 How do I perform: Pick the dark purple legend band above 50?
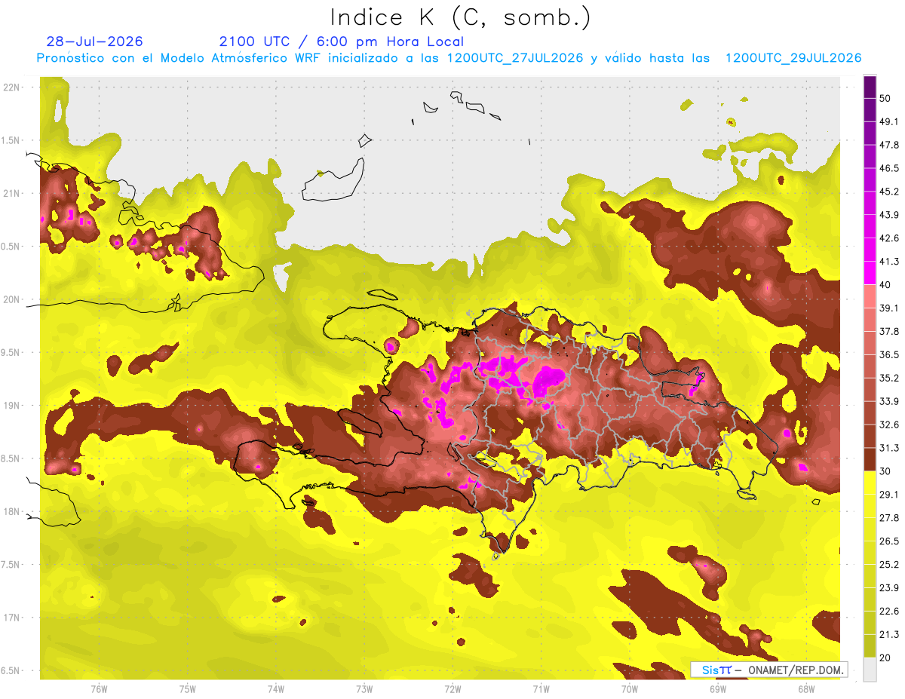870,87
